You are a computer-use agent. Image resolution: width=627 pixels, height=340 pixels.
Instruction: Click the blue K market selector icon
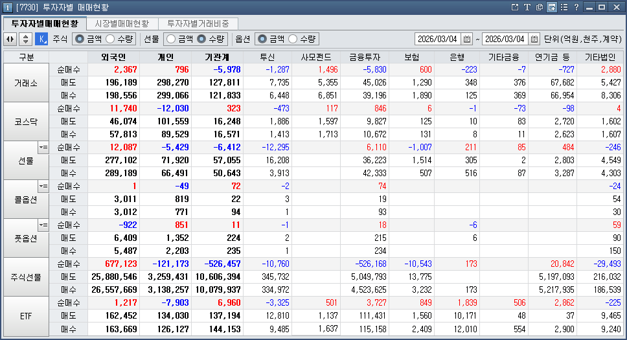coord(41,39)
